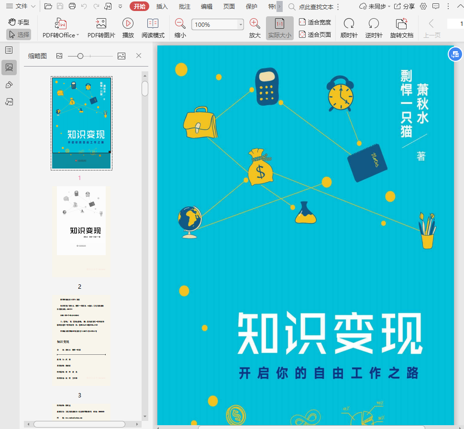The height and width of the screenshot is (429, 464).
Task: Select page 1 cover thumbnail
Action: click(x=81, y=123)
